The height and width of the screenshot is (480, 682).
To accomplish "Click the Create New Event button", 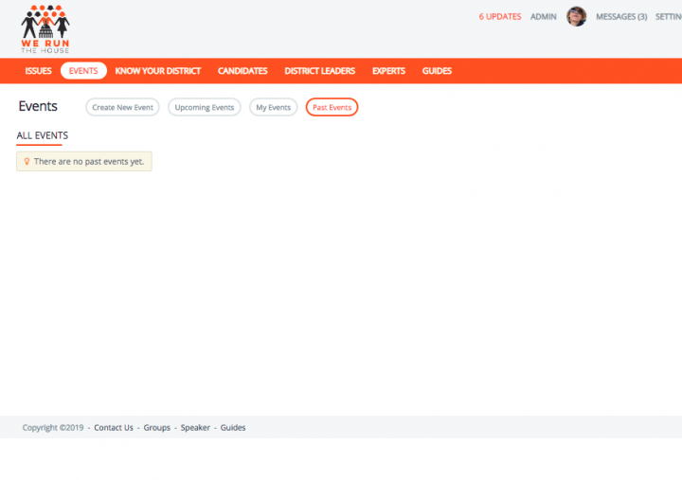I will point(122,107).
